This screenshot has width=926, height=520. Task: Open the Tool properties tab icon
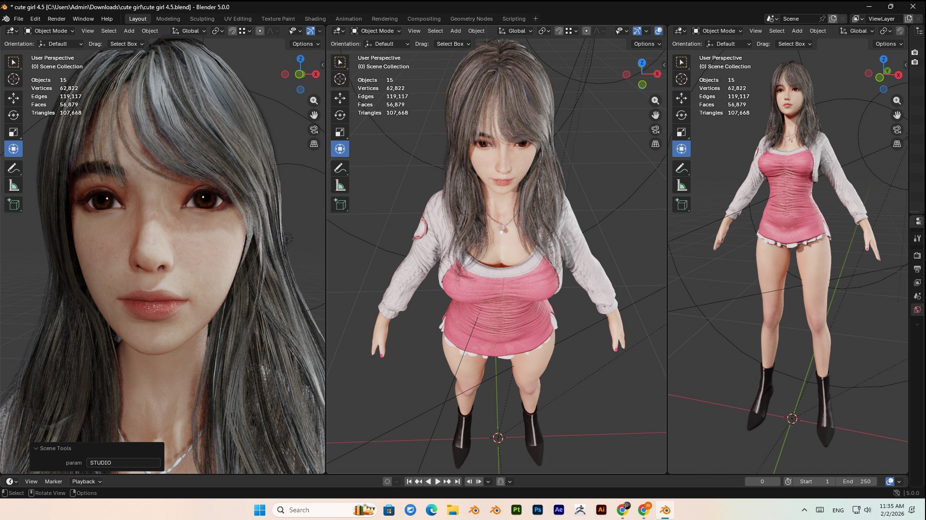tap(917, 238)
